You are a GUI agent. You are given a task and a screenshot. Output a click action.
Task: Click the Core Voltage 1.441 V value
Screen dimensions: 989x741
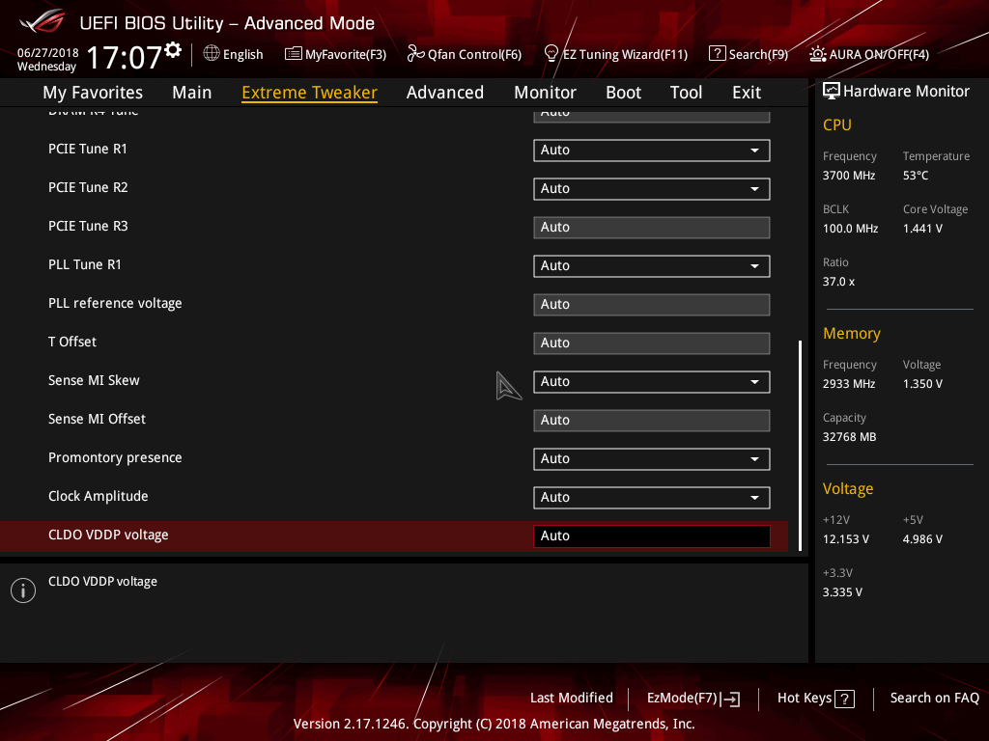(x=922, y=228)
